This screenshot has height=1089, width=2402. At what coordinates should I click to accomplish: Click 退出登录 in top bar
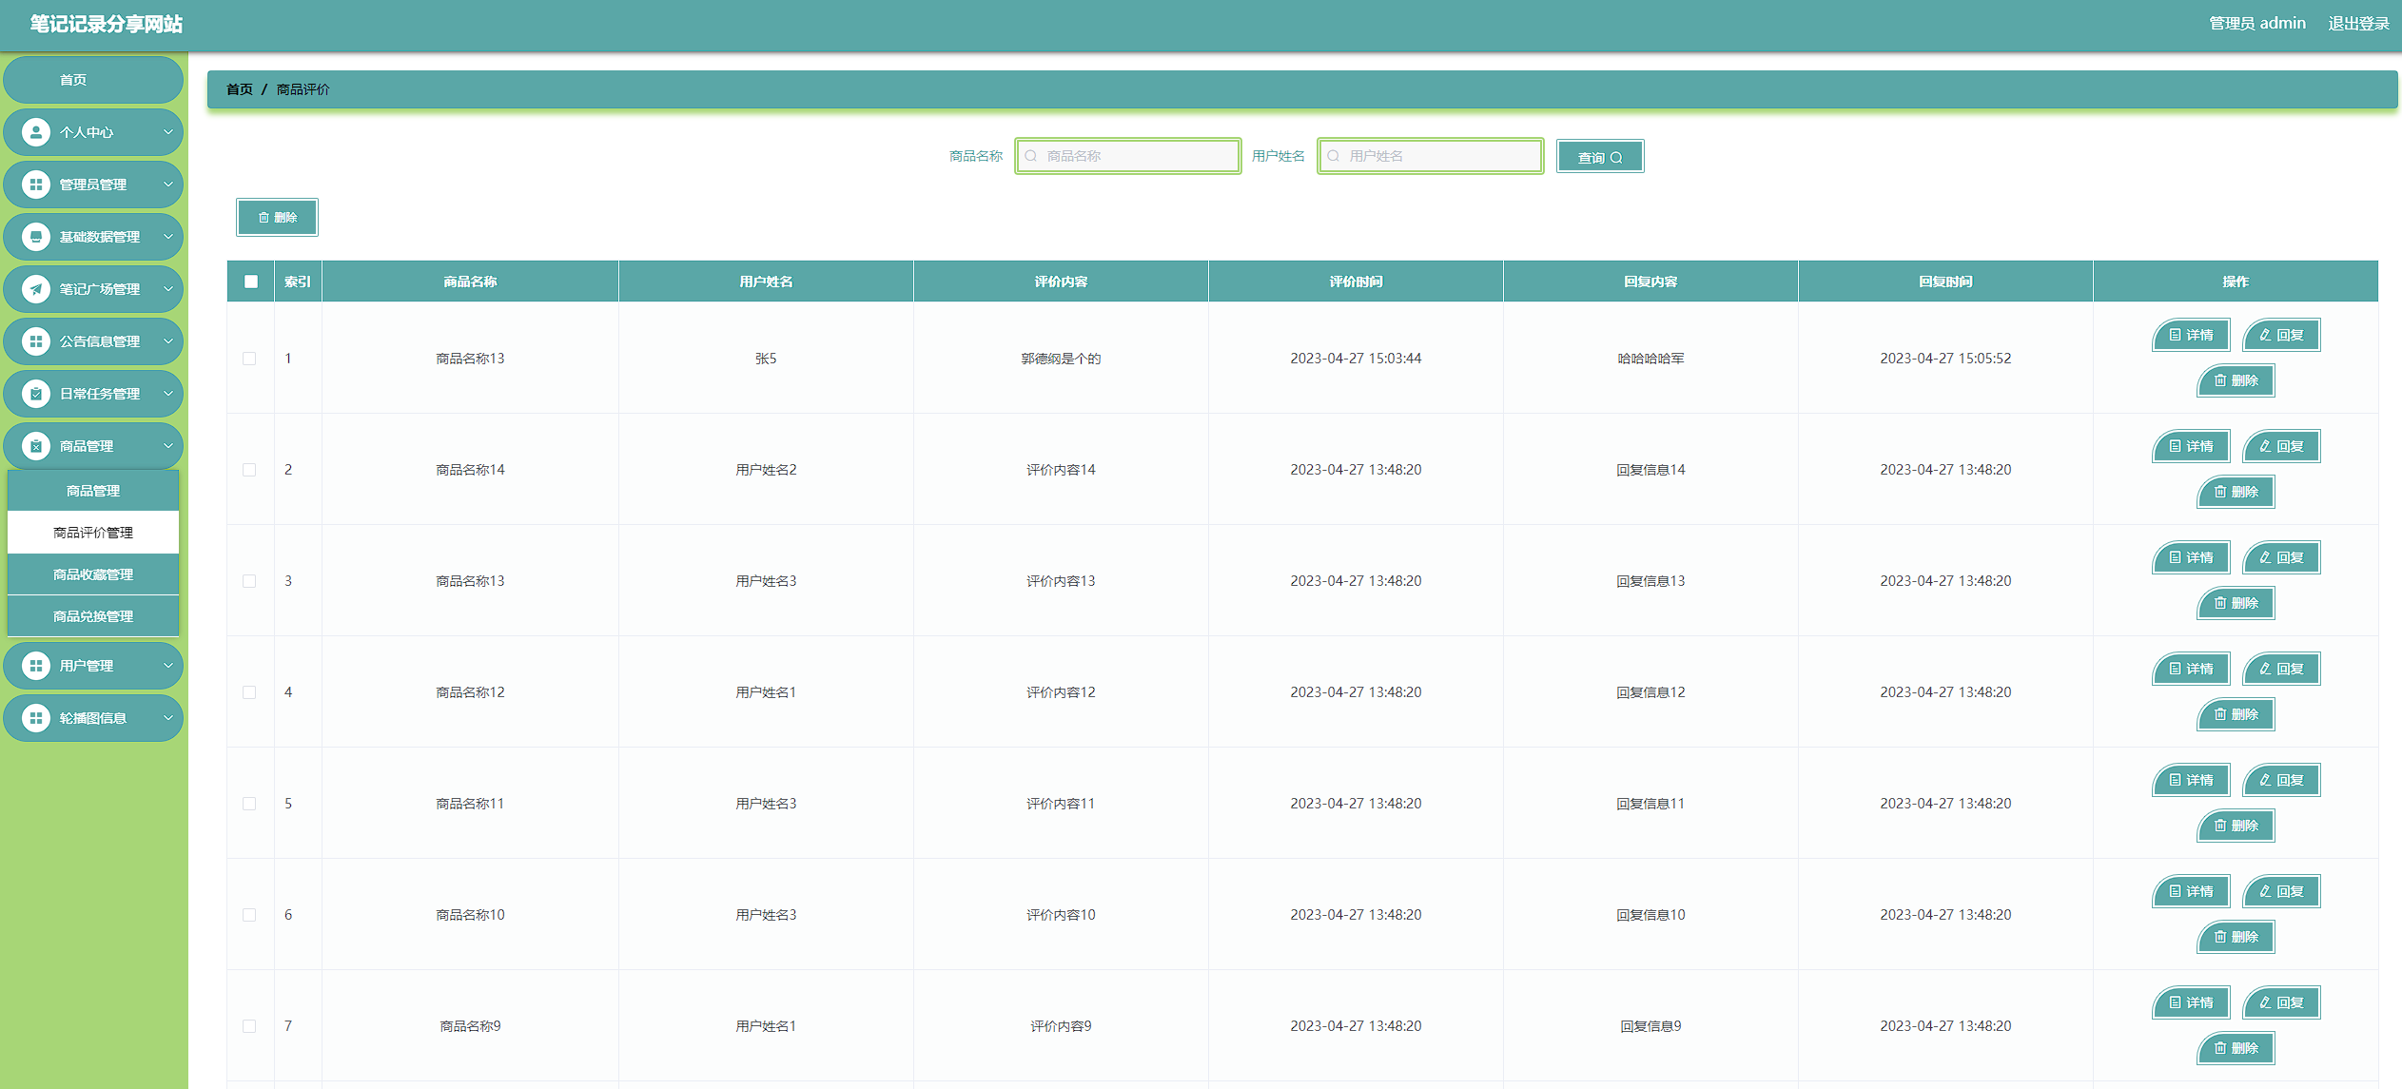(2358, 24)
